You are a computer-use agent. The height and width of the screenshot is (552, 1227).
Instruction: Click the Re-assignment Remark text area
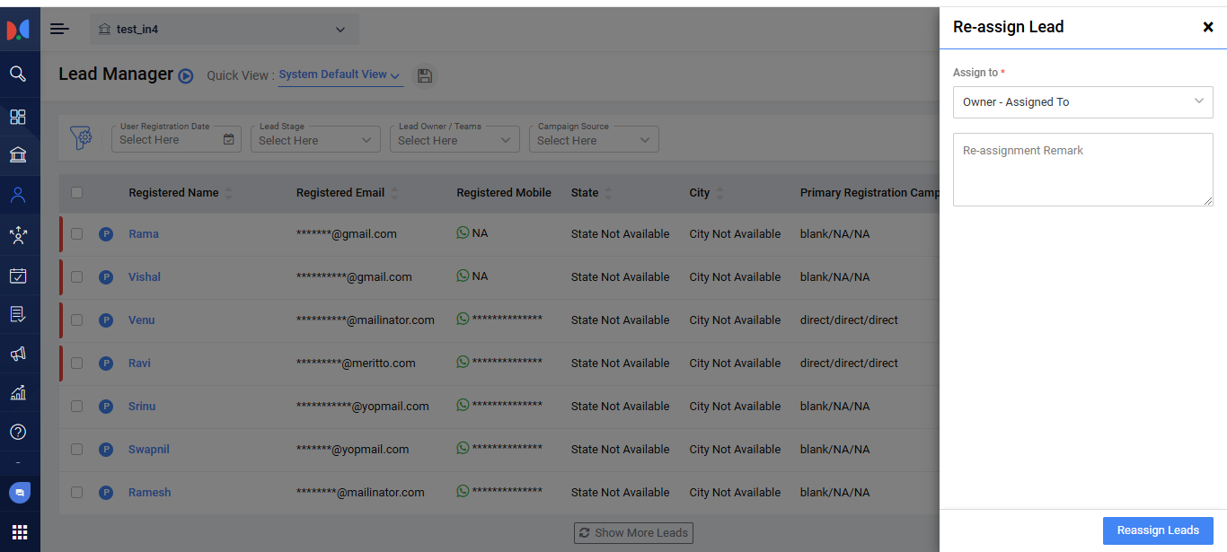click(x=1082, y=170)
